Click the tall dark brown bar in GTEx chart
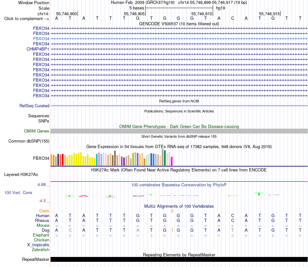 click(x=115, y=158)
